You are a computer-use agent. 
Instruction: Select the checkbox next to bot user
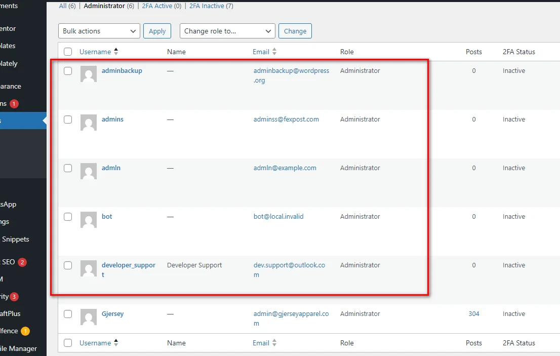pos(68,217)
